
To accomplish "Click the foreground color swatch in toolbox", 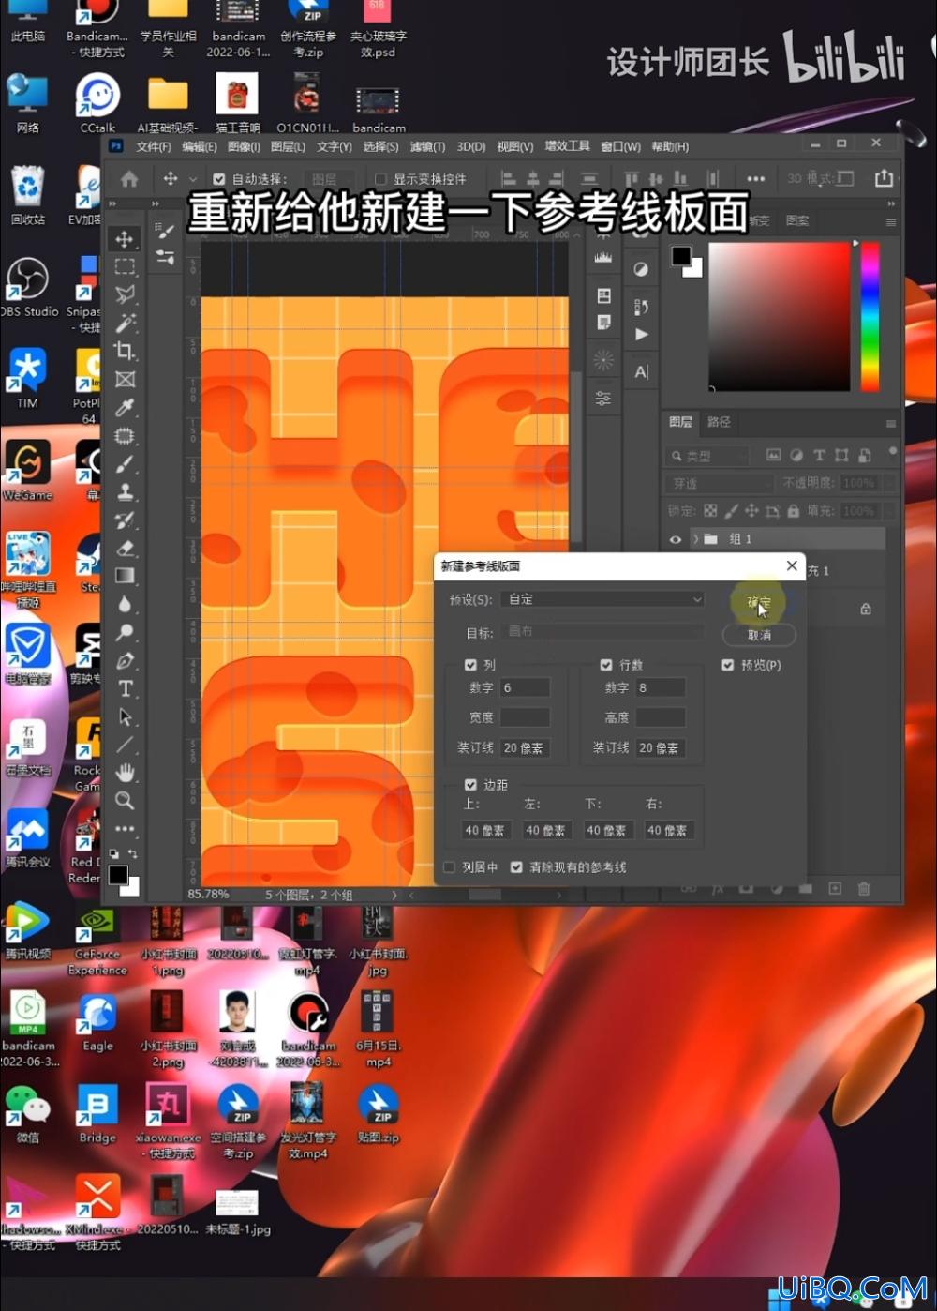I will [118, 875].
